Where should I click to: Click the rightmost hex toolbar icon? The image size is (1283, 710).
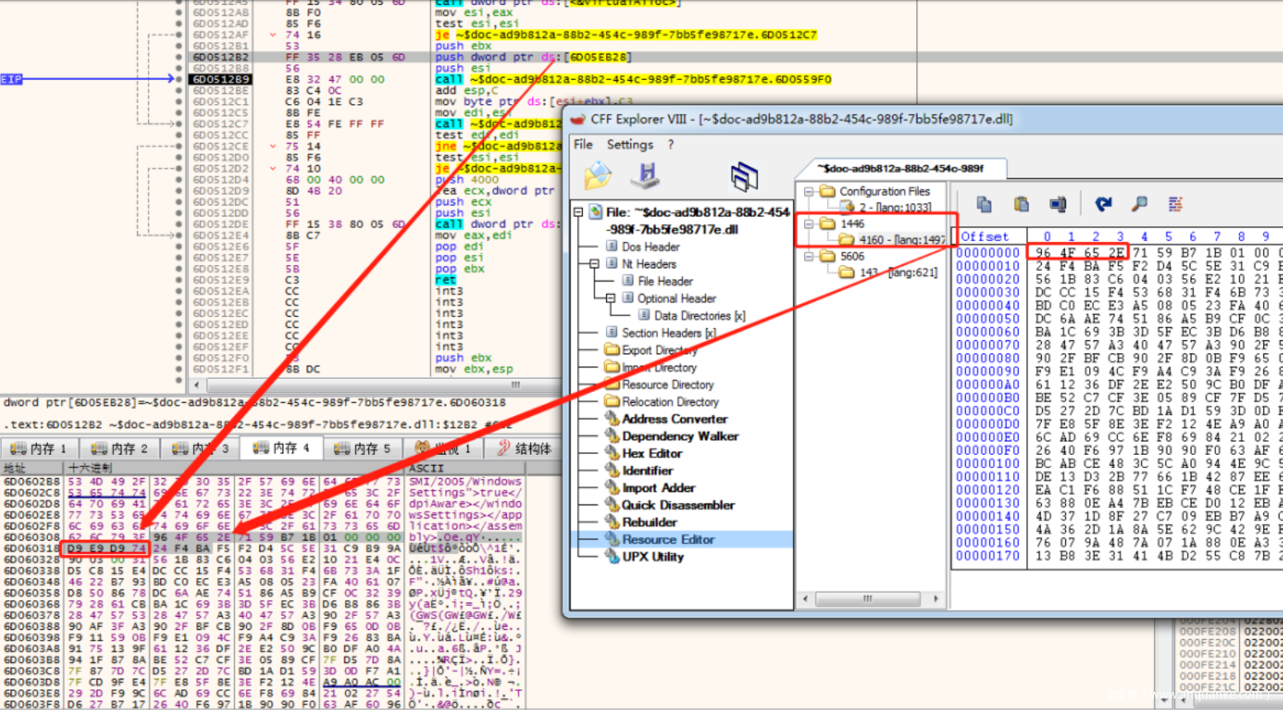[1176, 204]
